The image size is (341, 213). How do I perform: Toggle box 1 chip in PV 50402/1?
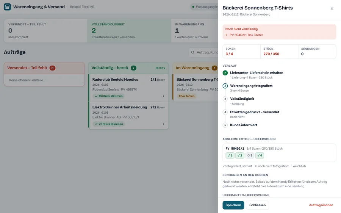point(230,155)
